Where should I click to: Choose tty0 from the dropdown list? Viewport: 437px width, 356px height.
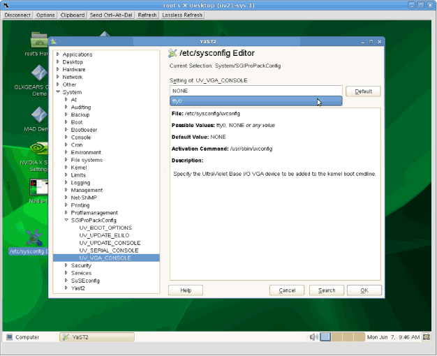(255, 101)
